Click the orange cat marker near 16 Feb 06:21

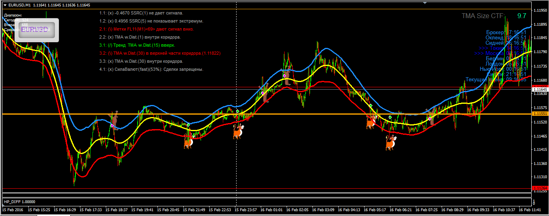click(390, 142)
